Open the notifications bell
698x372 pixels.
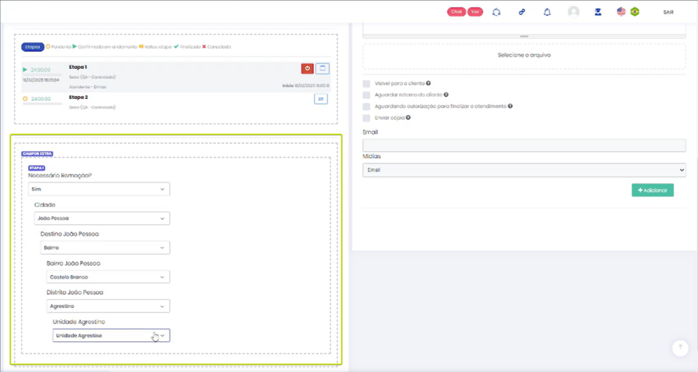pyautogui.click(x=547, y=12)
